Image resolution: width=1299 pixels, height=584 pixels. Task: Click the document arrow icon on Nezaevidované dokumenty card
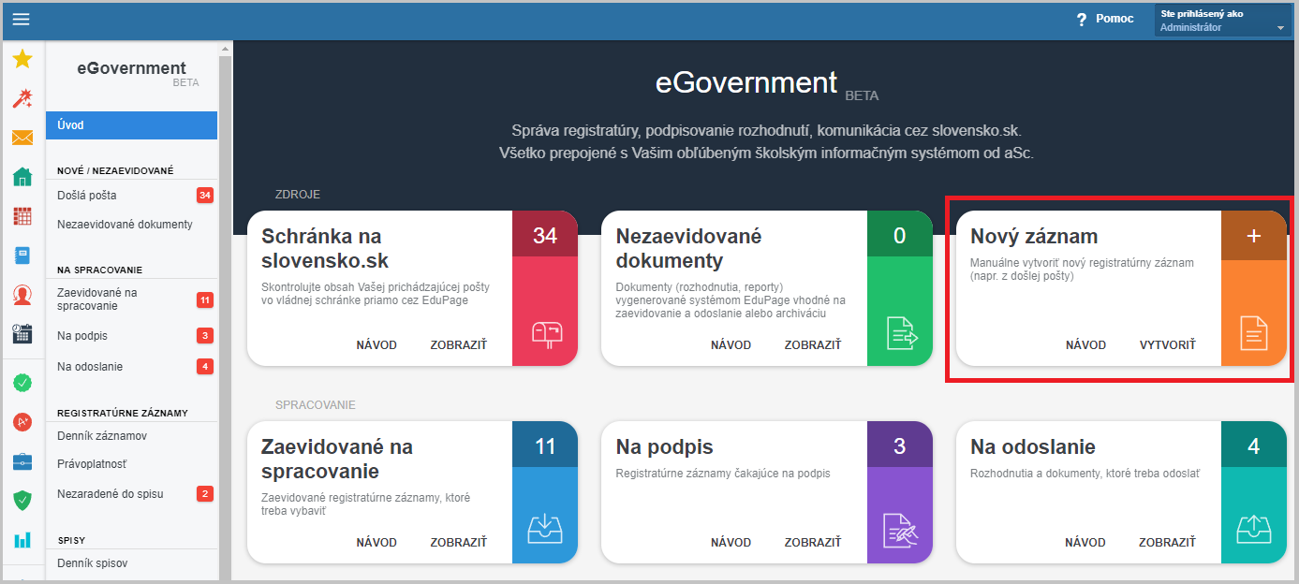click(x=900, y=333)
